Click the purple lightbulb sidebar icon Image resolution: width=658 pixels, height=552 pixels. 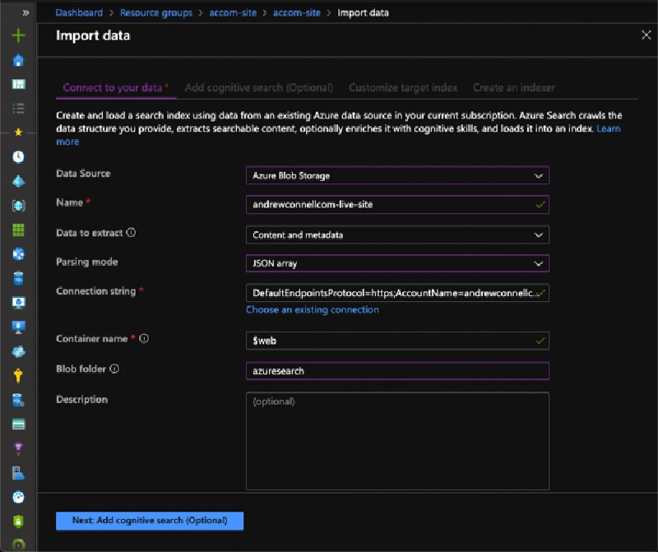click(x=18, y=448)
